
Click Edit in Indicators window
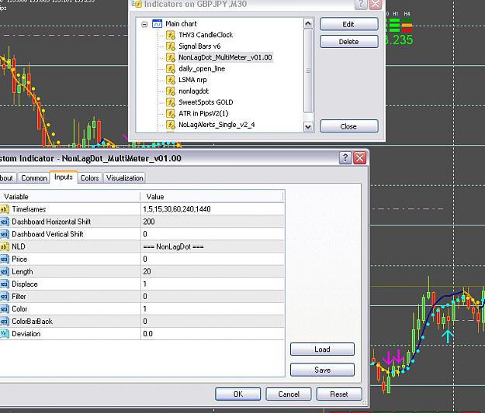pos(349,24)
